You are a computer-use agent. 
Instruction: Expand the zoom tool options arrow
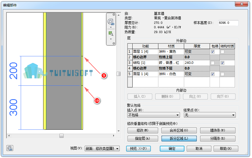(111, 39)
